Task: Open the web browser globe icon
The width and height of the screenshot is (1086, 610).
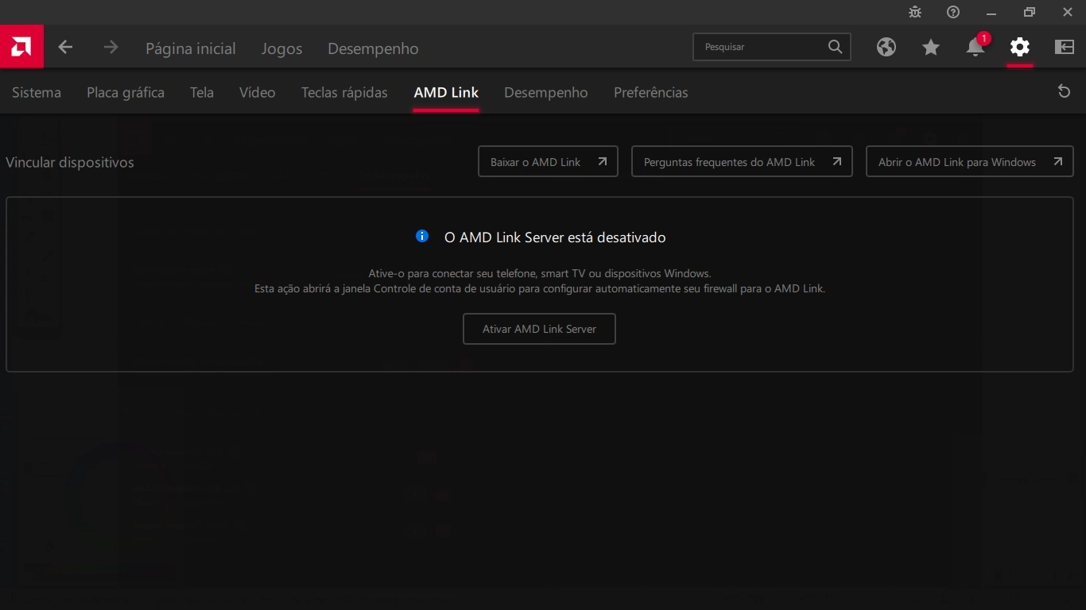Action: [x=886, y=47]
